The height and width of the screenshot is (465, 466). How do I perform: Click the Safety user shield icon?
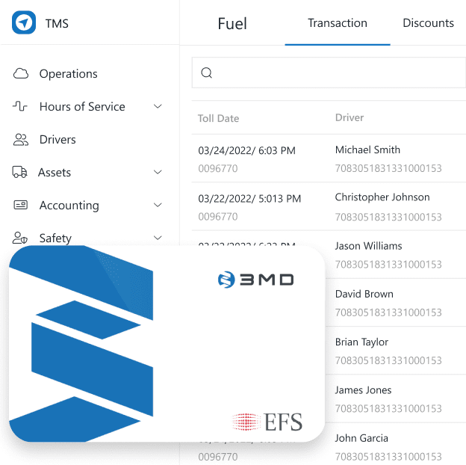tap(20, 238)
